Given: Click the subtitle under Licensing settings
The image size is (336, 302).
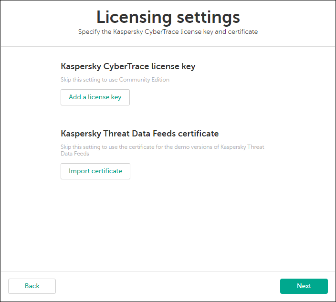Looking at the screenshot, I should click(168, 32).
